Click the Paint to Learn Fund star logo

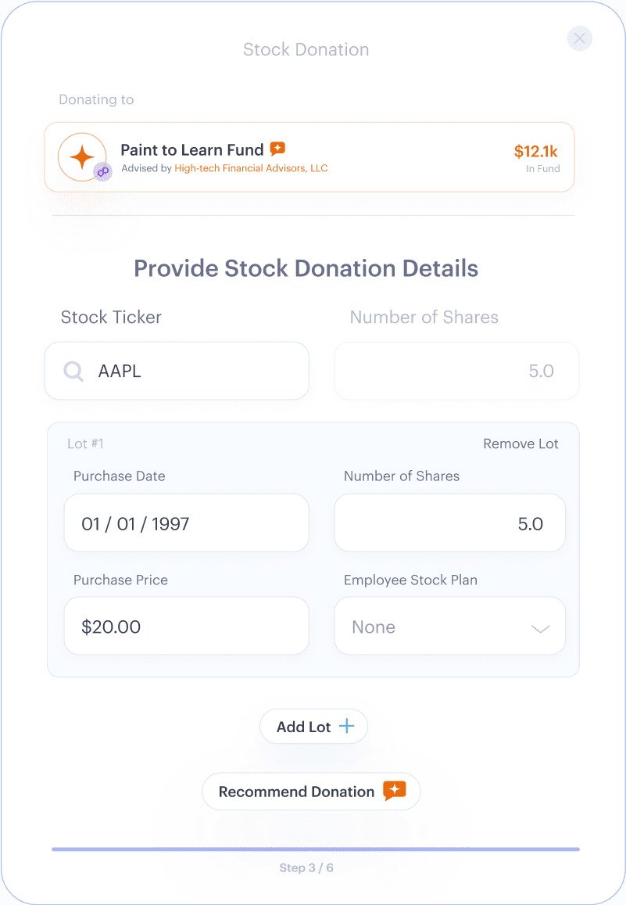[81, 156]
